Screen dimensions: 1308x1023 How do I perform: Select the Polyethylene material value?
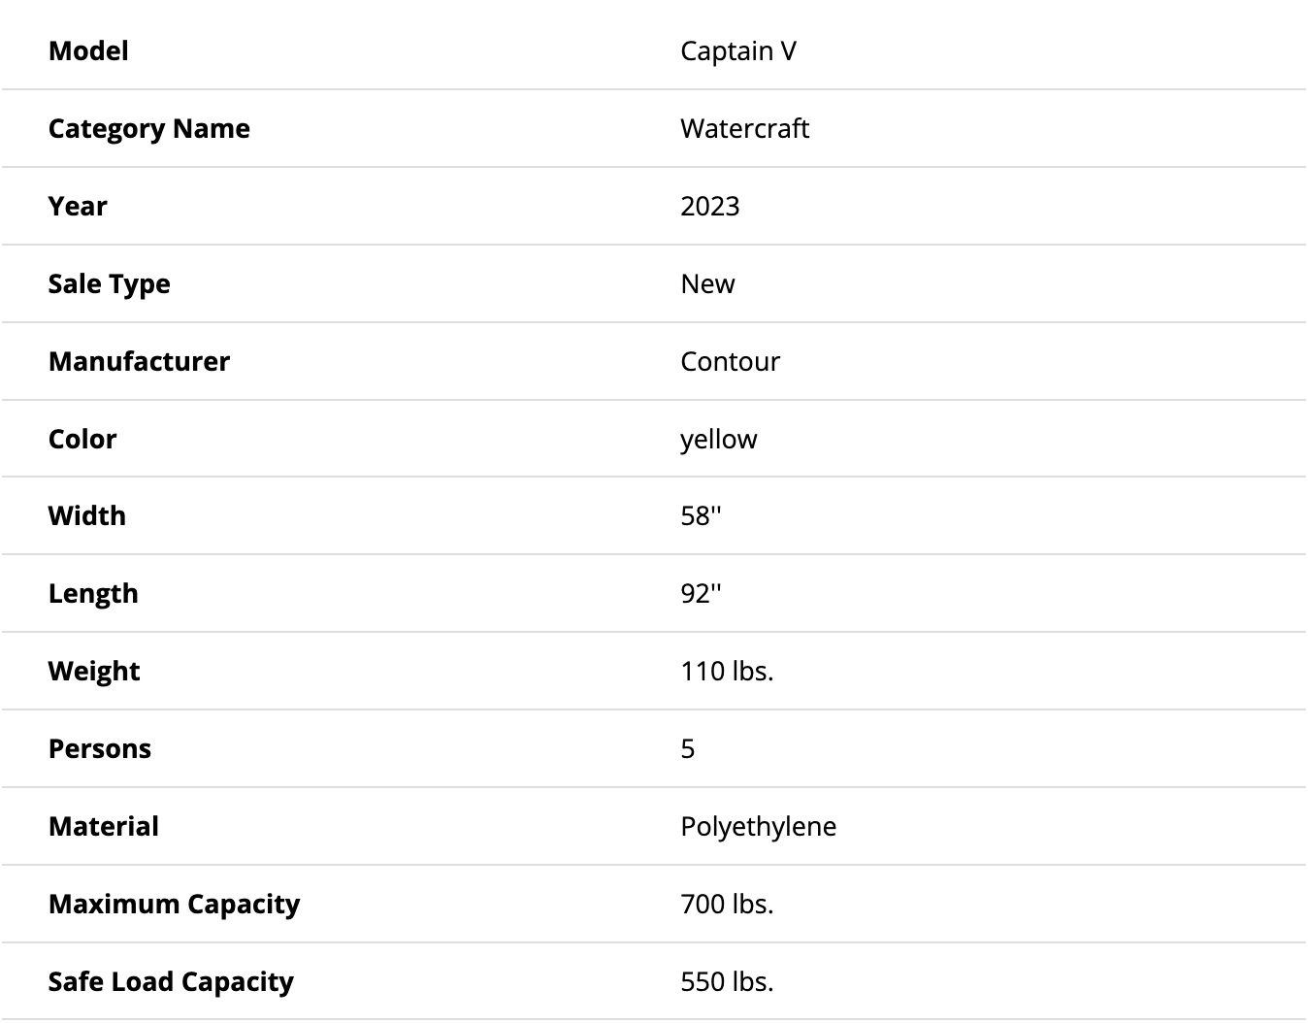coord(758,826)
